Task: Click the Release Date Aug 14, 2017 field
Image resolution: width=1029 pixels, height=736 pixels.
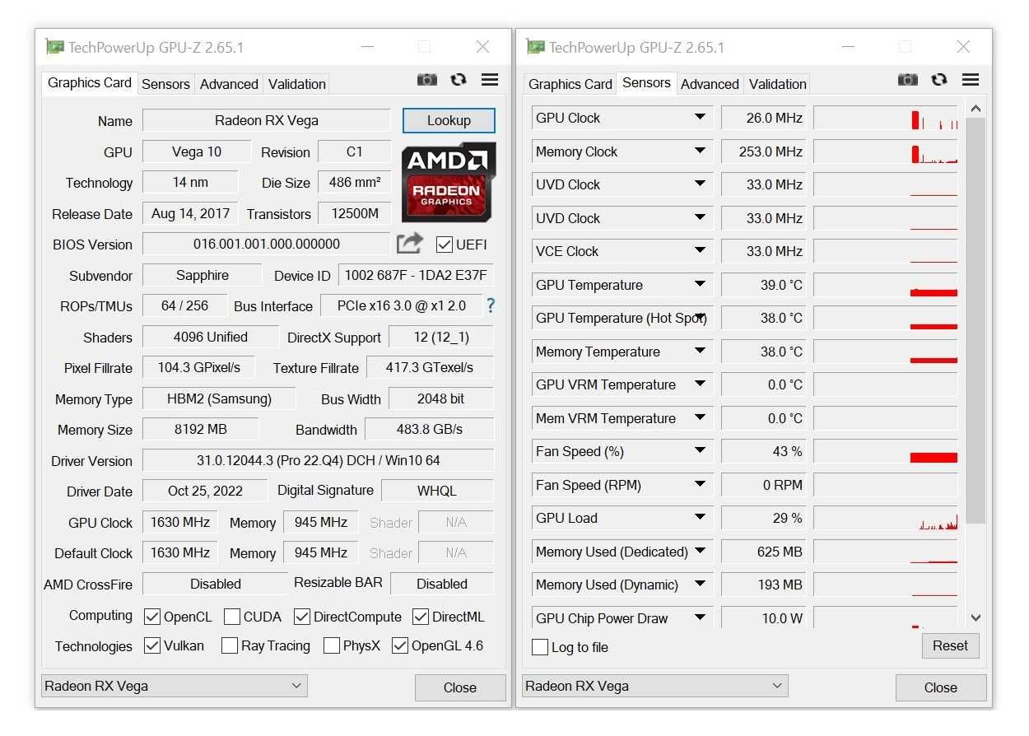Action: point(190,213)
